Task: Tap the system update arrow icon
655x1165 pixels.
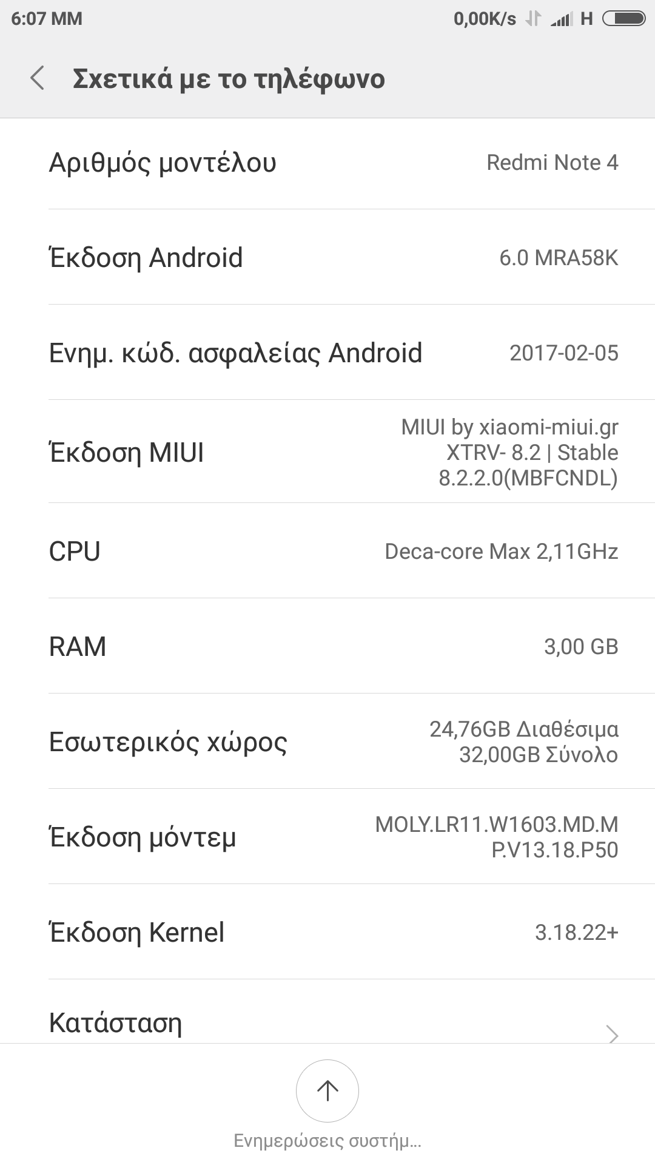Action: coord(327,1090)
